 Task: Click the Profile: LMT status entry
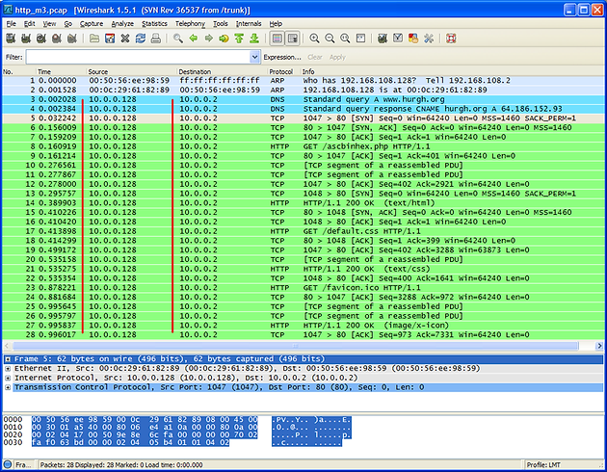point(543,464)
